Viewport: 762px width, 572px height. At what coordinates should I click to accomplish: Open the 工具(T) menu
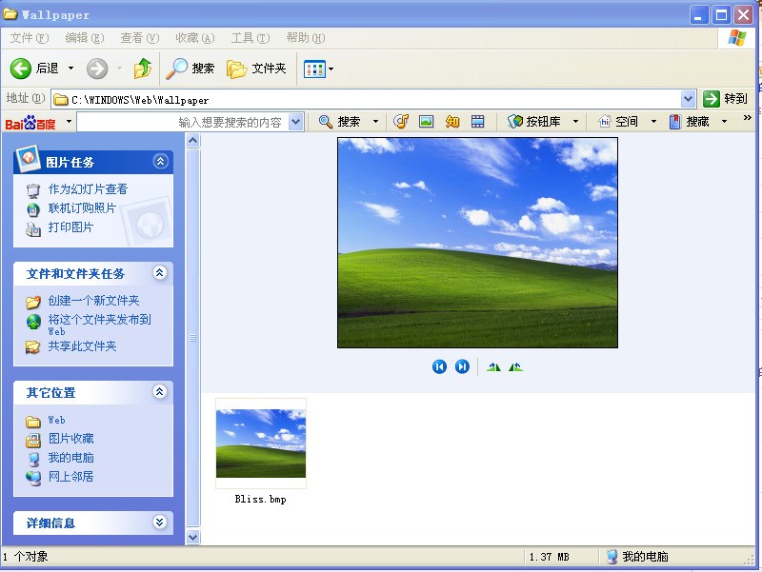pos(251,38)
